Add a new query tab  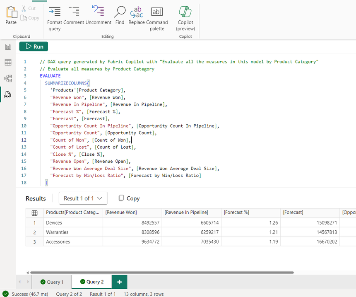point(119,282)
